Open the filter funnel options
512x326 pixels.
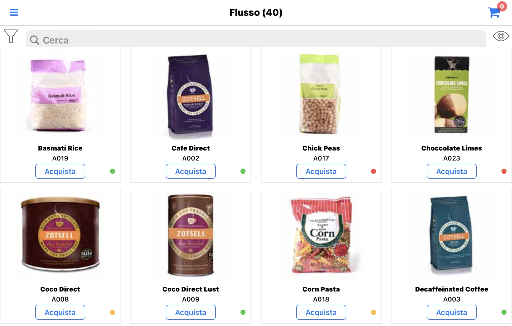tap(11, 36)
